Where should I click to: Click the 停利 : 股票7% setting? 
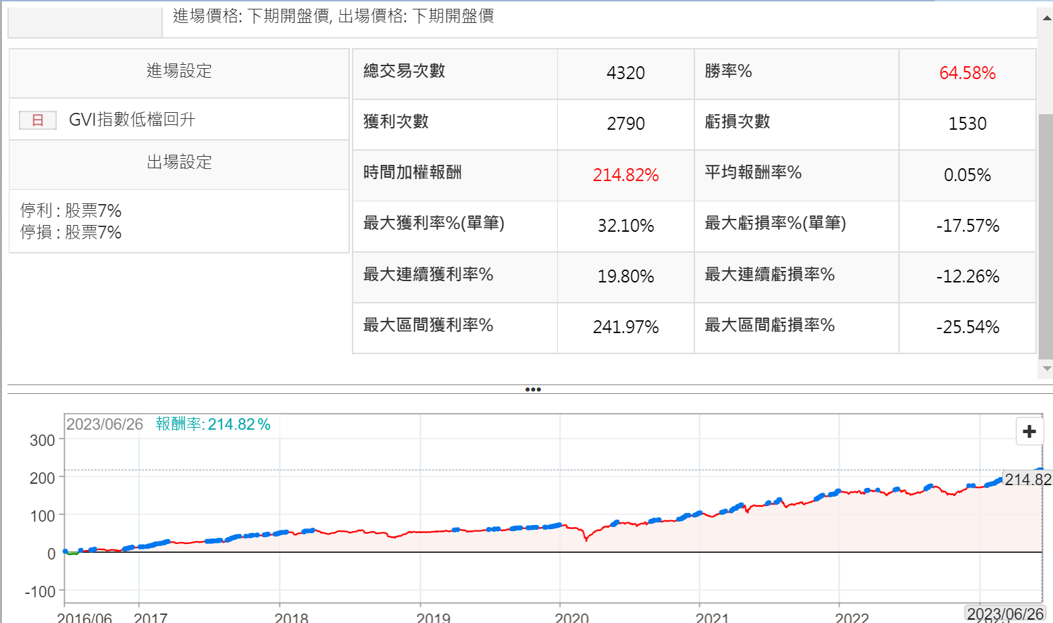pyautogui.click(x=71, y=211)
